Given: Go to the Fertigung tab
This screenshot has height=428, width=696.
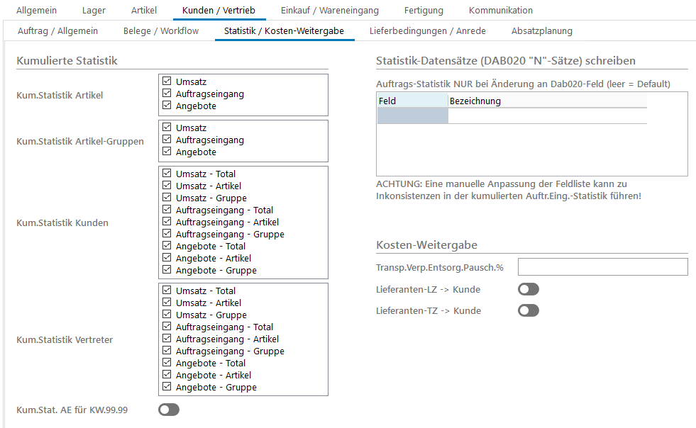Looking at the screenshot, I should 424,10.
